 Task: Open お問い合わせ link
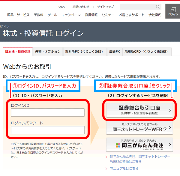pos(81,7)
